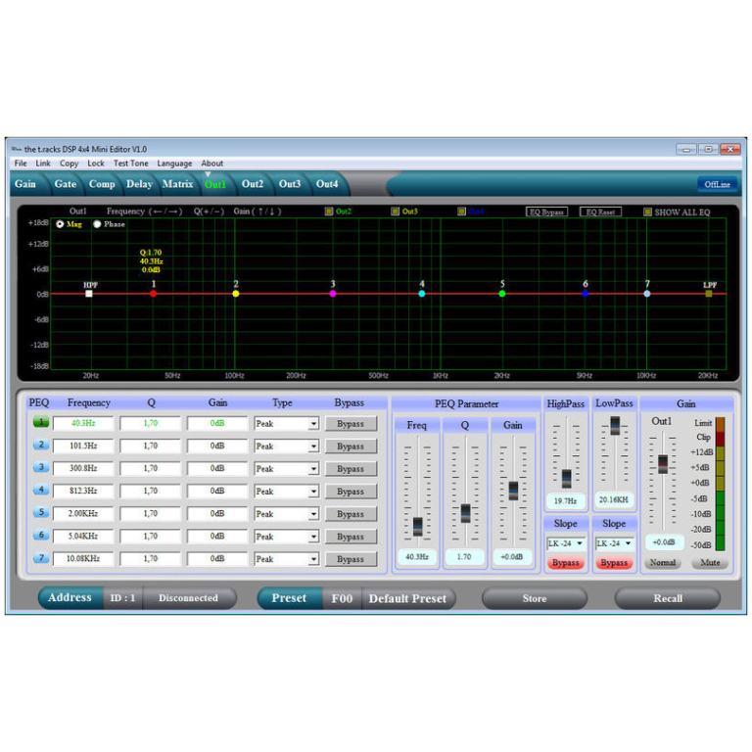752x752 pixels.
Task: Click the Disconnected status button
Action: tap(188, 598)
